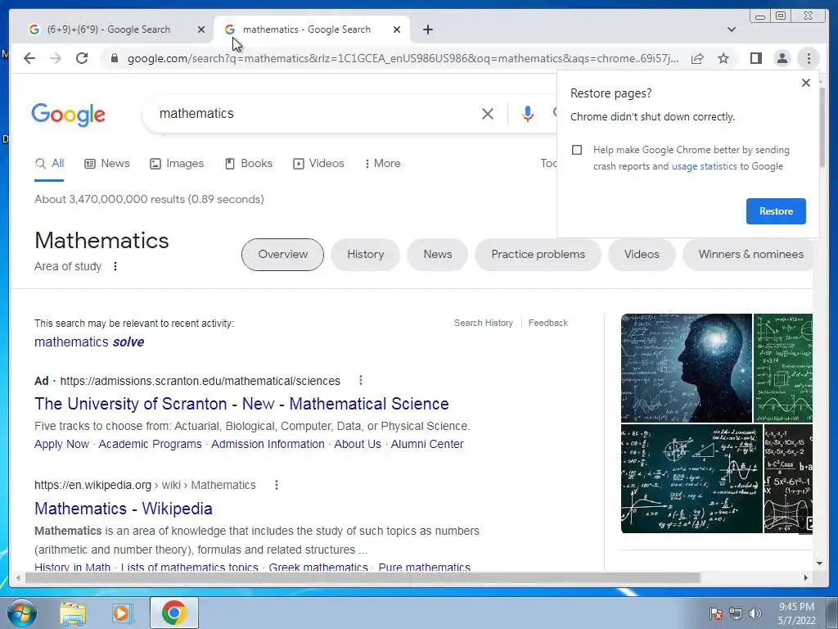Send Feedback on this search
The height and width of the screenshot is (629, 838).
tap(548, 323)
